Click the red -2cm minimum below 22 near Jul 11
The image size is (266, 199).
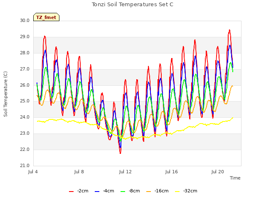click(120, 153)
